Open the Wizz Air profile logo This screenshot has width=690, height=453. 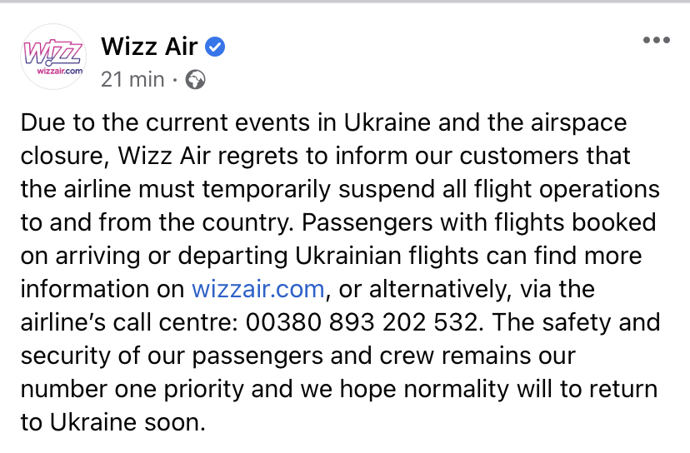(52, 57)
